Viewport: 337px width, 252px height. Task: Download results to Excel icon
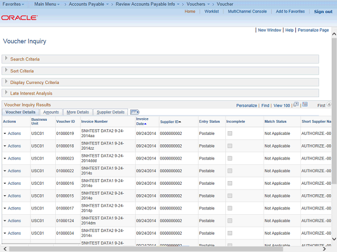(305, 105)
